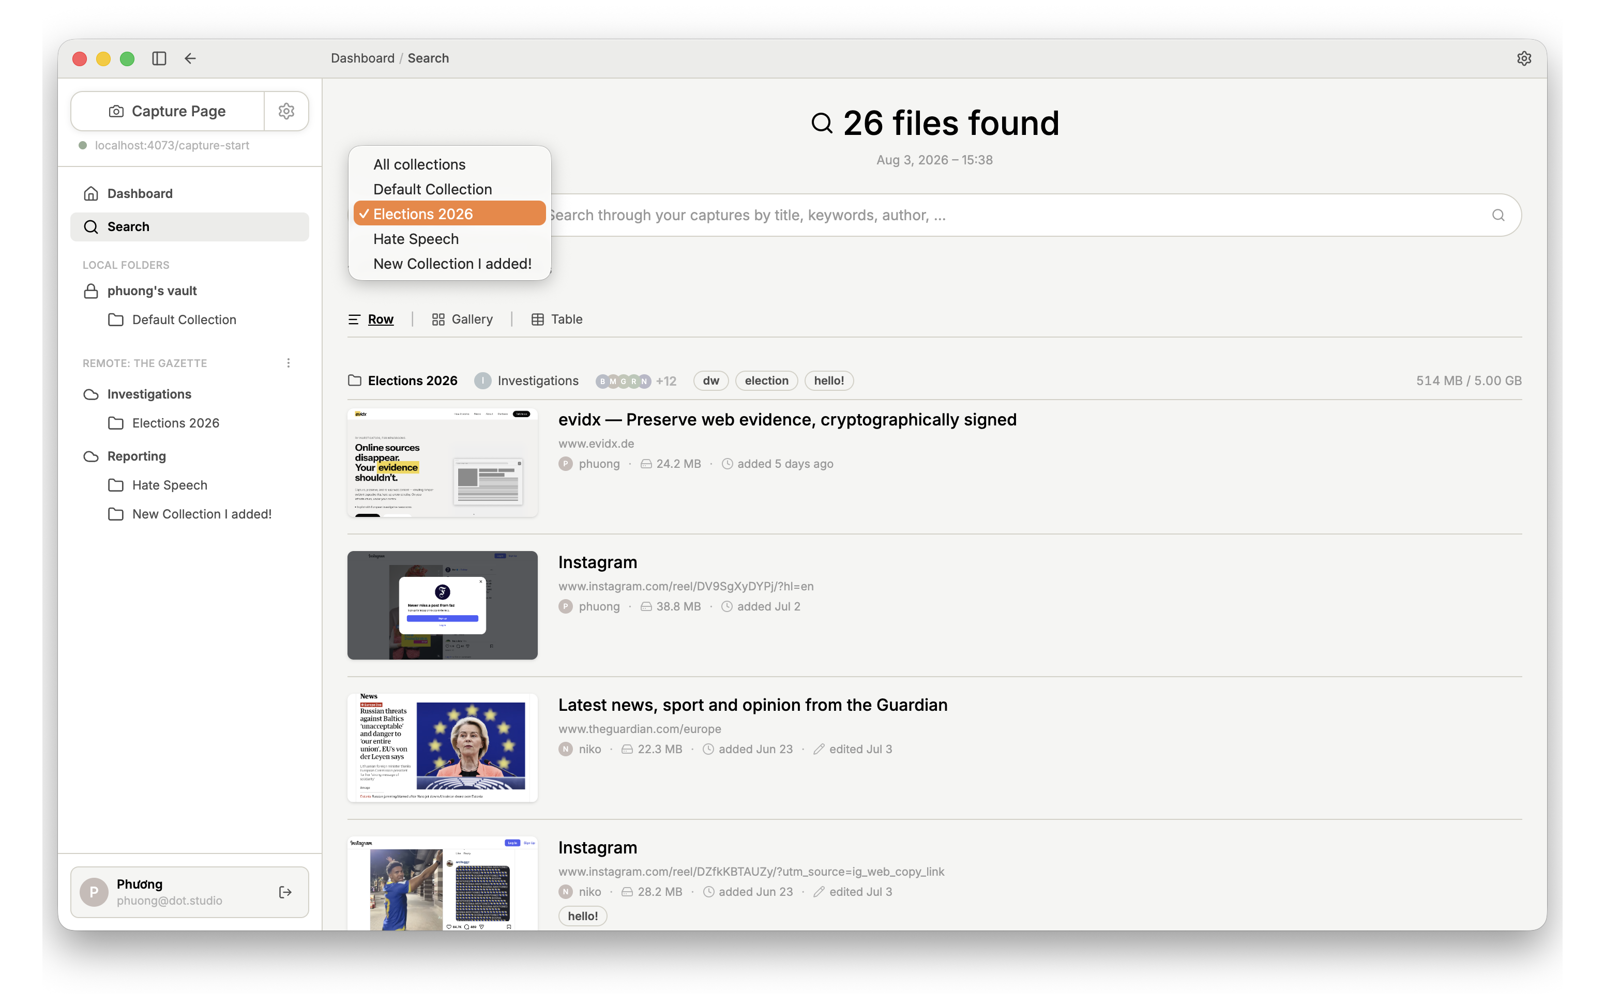Viewport: 1605px width, 1007px height.
Task: Click edited Jul 3 on Guardian row
Action: pos(853,749)
